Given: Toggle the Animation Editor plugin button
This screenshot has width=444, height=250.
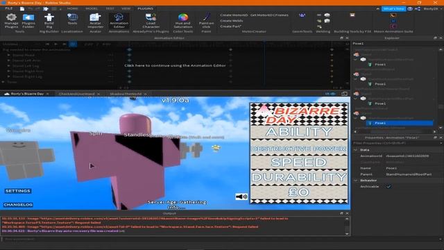Looking at the screenshot, I should pos(119,21).
